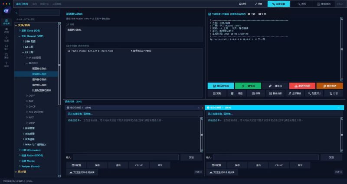Screen dimensions: 347x184
Task: Click 发送 next to the right input
Action: click(x=331, y=158)
